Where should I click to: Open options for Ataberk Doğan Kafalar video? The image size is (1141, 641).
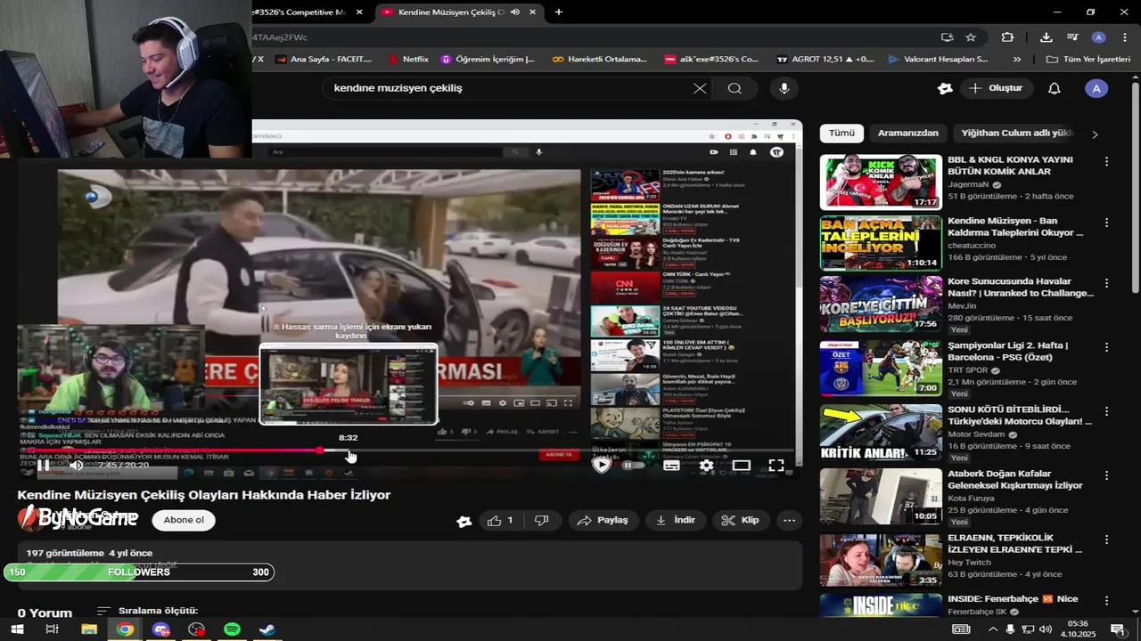pos(1106,475)
